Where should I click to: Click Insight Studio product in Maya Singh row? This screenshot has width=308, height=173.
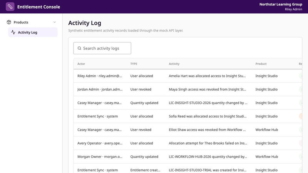(x=266, y=90)
